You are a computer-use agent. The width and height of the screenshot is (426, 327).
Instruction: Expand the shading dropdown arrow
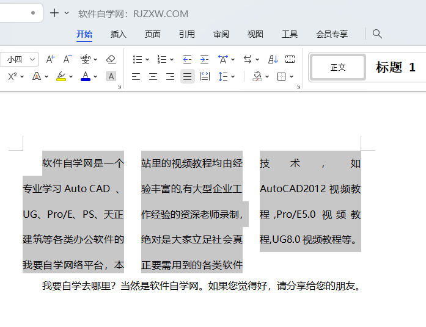267,77
